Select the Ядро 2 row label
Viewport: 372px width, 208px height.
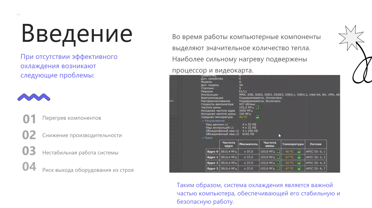213,163
